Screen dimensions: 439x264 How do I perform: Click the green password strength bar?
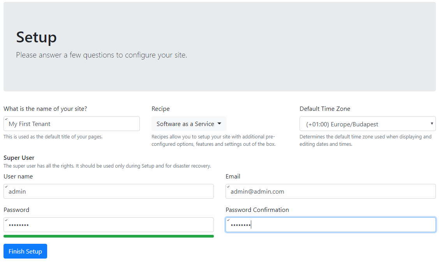click(109, 236)
